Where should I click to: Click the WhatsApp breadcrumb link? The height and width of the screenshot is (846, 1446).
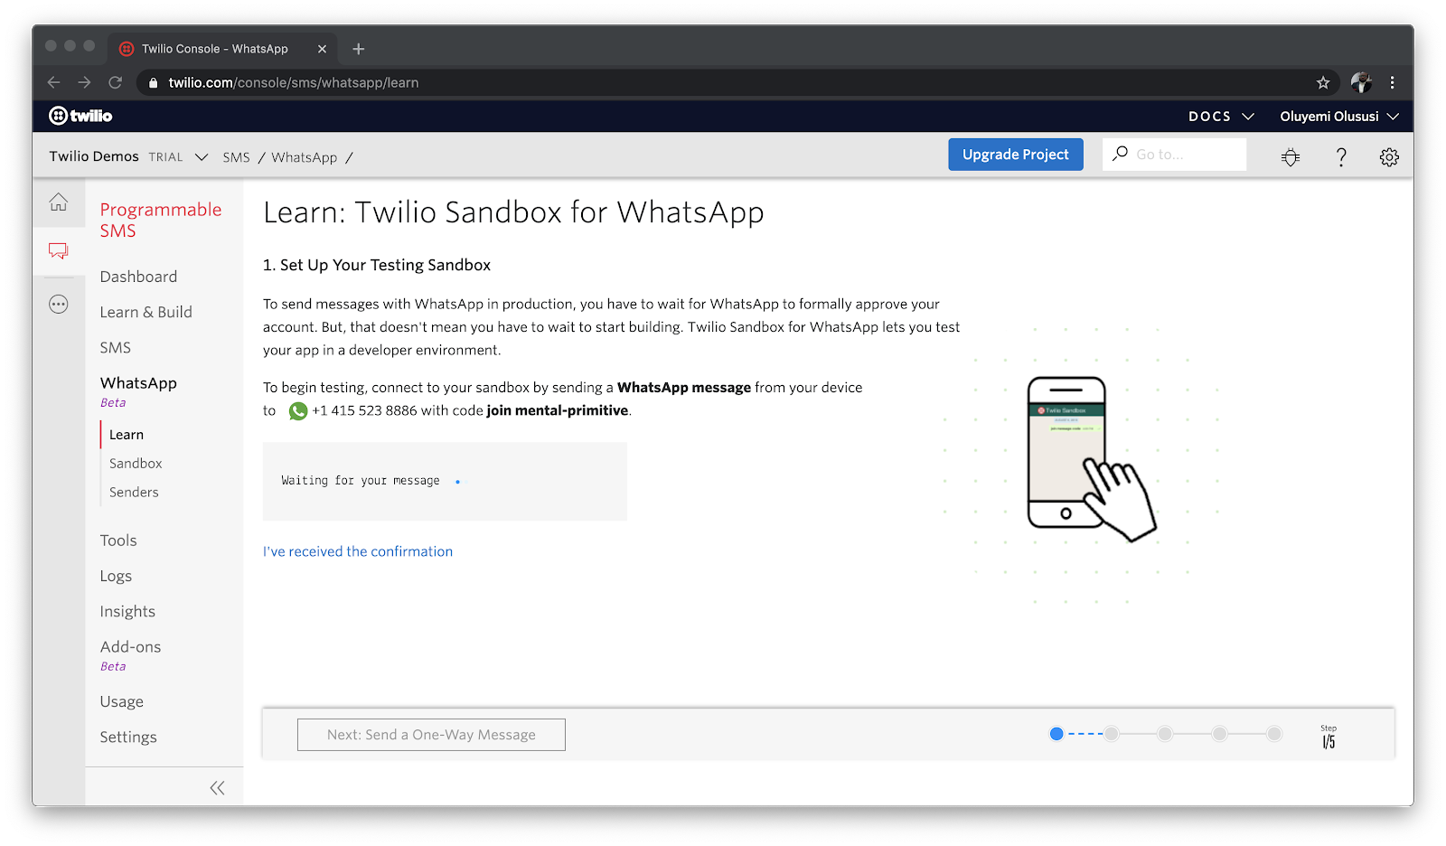[x=304, y=157]
